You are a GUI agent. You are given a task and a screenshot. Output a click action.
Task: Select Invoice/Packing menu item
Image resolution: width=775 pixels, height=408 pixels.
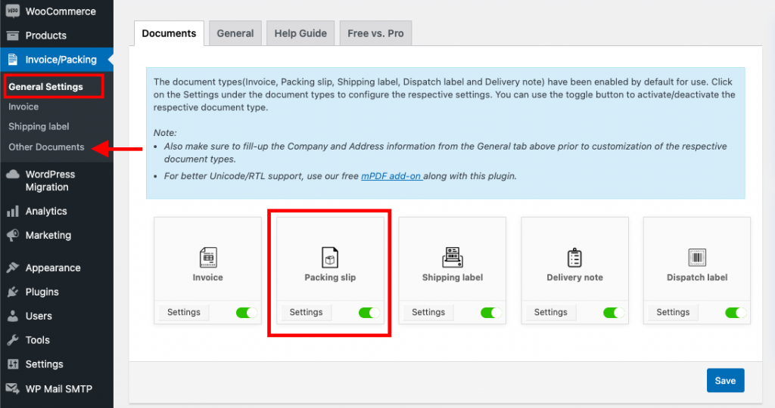click(57, 60)
